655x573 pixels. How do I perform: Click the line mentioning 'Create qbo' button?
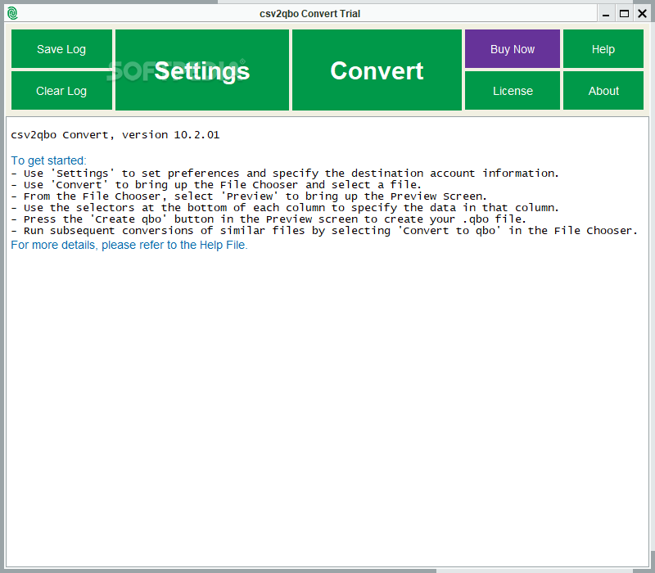269,219
